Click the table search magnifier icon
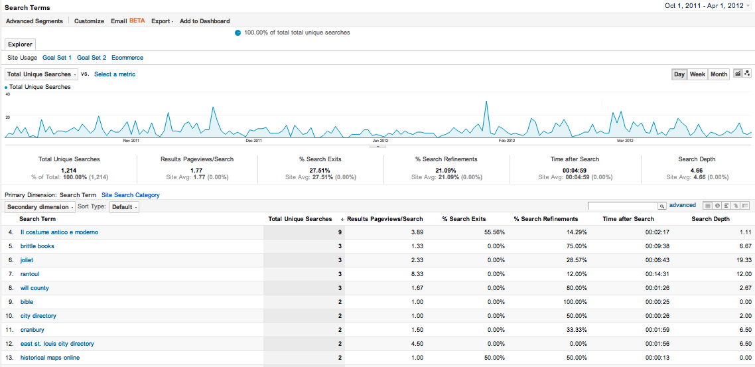The width and height of the screenshot is (755, 367). coord(661,206)
